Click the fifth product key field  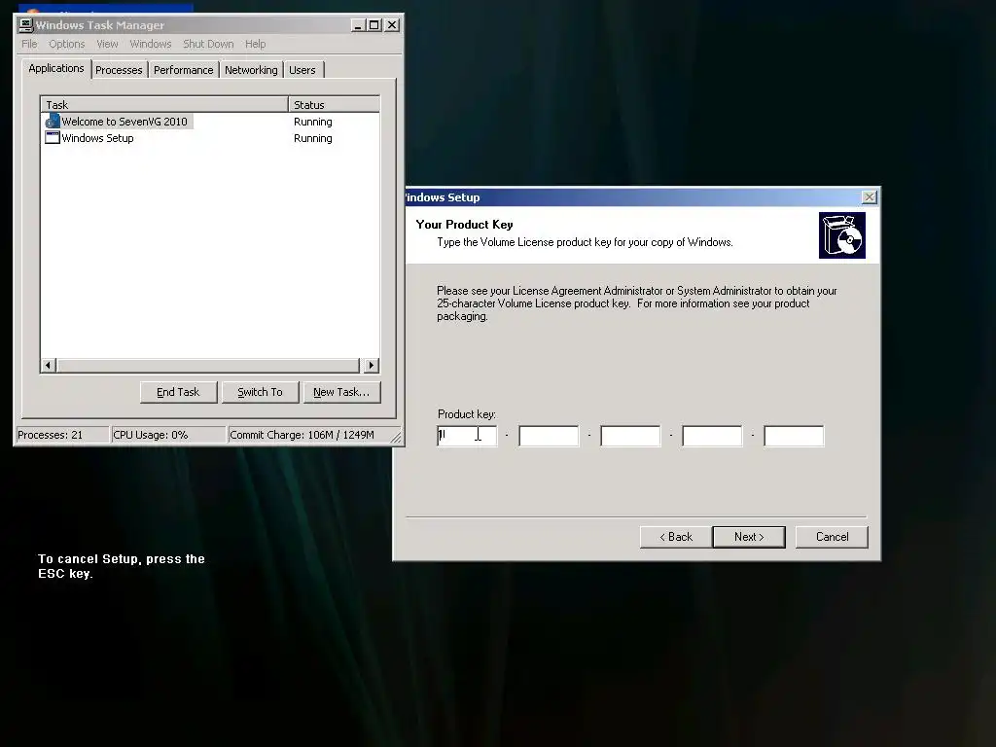[794, 436]
